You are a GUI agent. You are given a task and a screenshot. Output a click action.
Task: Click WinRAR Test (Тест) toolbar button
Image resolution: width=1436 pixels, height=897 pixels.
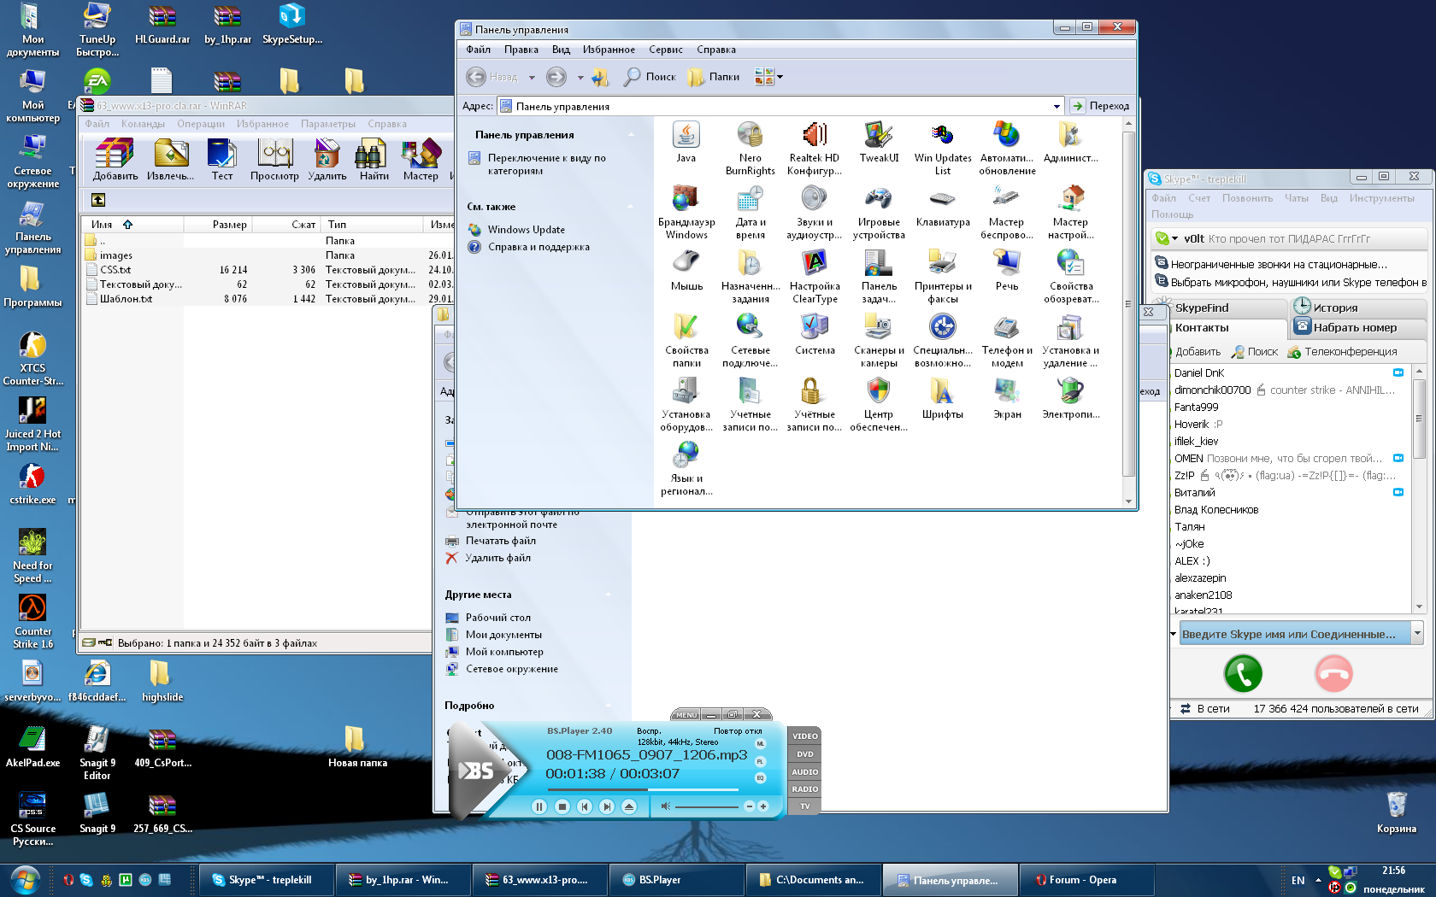(222, 159)
